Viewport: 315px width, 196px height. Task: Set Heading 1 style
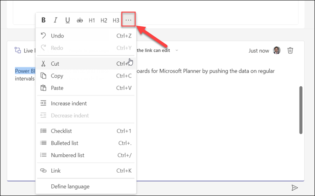click(x=92, y=20)
